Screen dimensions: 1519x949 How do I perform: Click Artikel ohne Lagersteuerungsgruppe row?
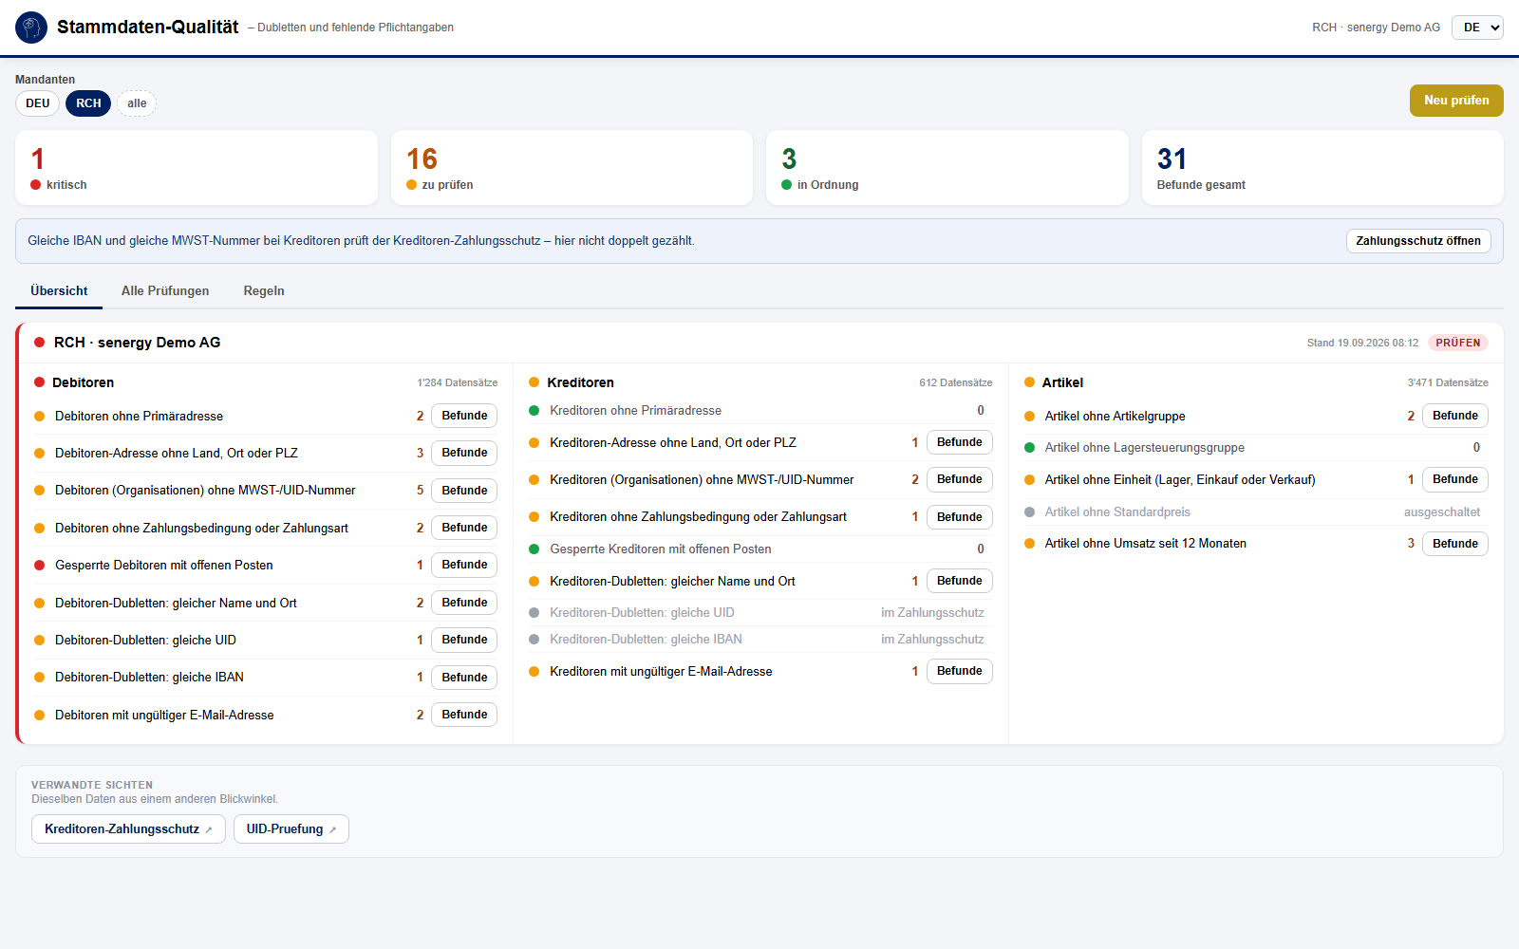coord(1256,448)
